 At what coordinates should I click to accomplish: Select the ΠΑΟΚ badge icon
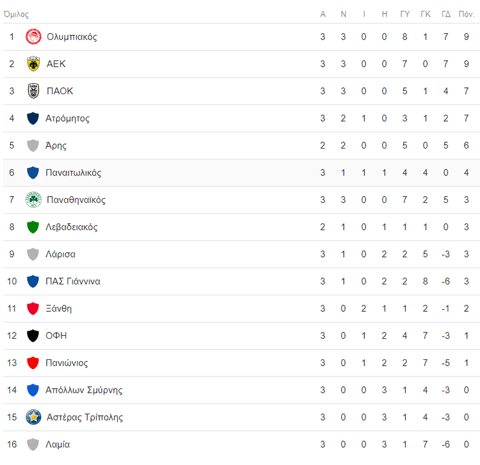coord(33,91)
